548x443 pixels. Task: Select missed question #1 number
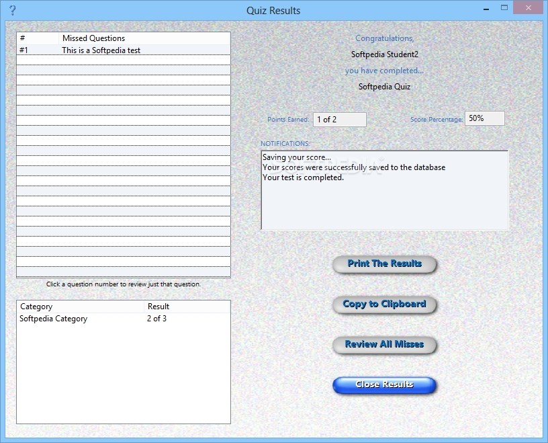click(24, 50)
